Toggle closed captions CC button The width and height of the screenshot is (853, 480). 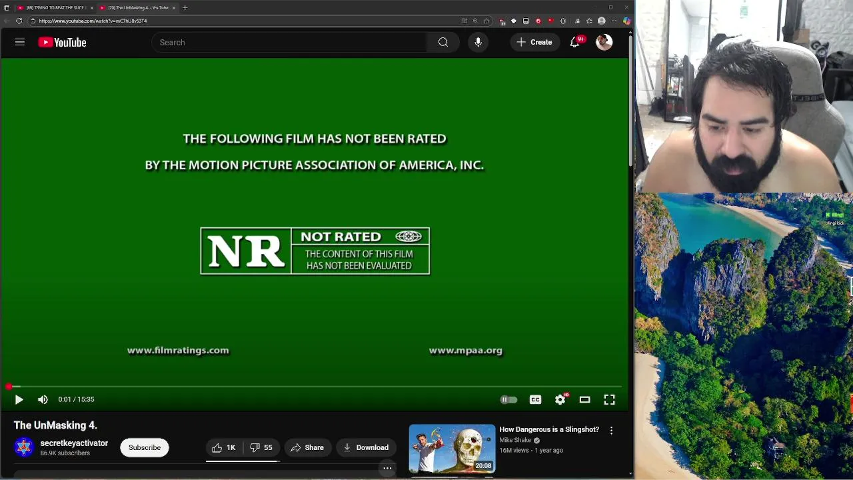click(x=535, y=399)
